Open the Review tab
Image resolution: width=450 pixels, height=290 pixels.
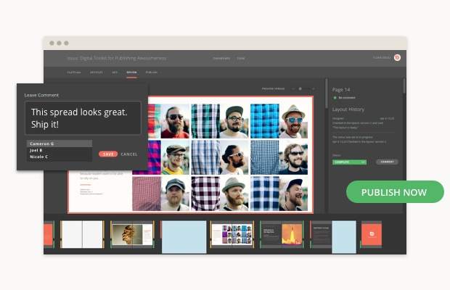(x=132, y=72)
